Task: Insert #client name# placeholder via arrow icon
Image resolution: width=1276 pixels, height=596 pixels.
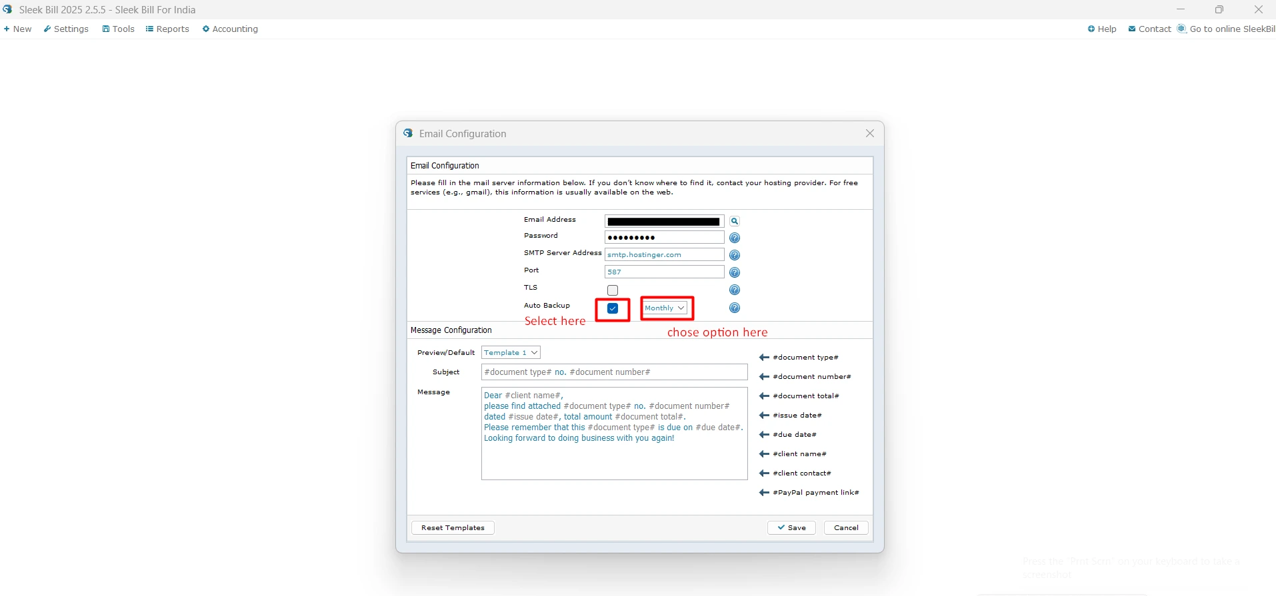Action: [x=764, y=454]
